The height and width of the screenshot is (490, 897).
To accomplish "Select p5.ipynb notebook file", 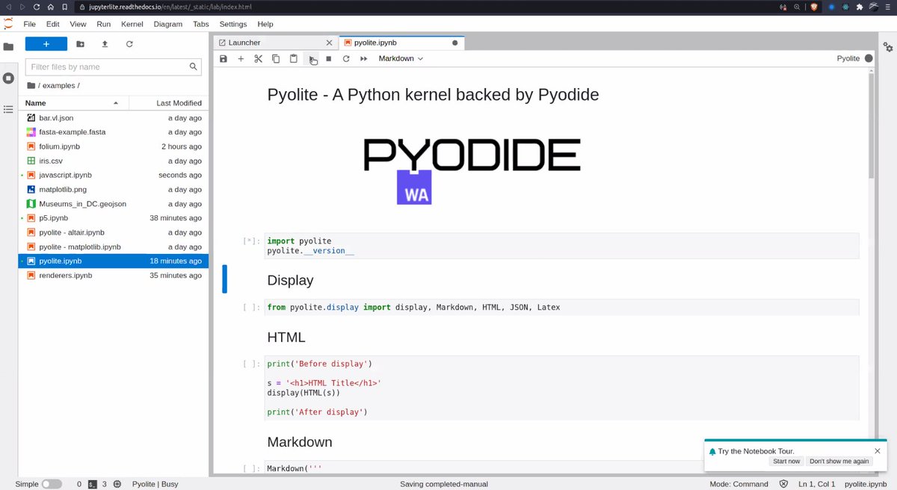I will tap(114, 218).
